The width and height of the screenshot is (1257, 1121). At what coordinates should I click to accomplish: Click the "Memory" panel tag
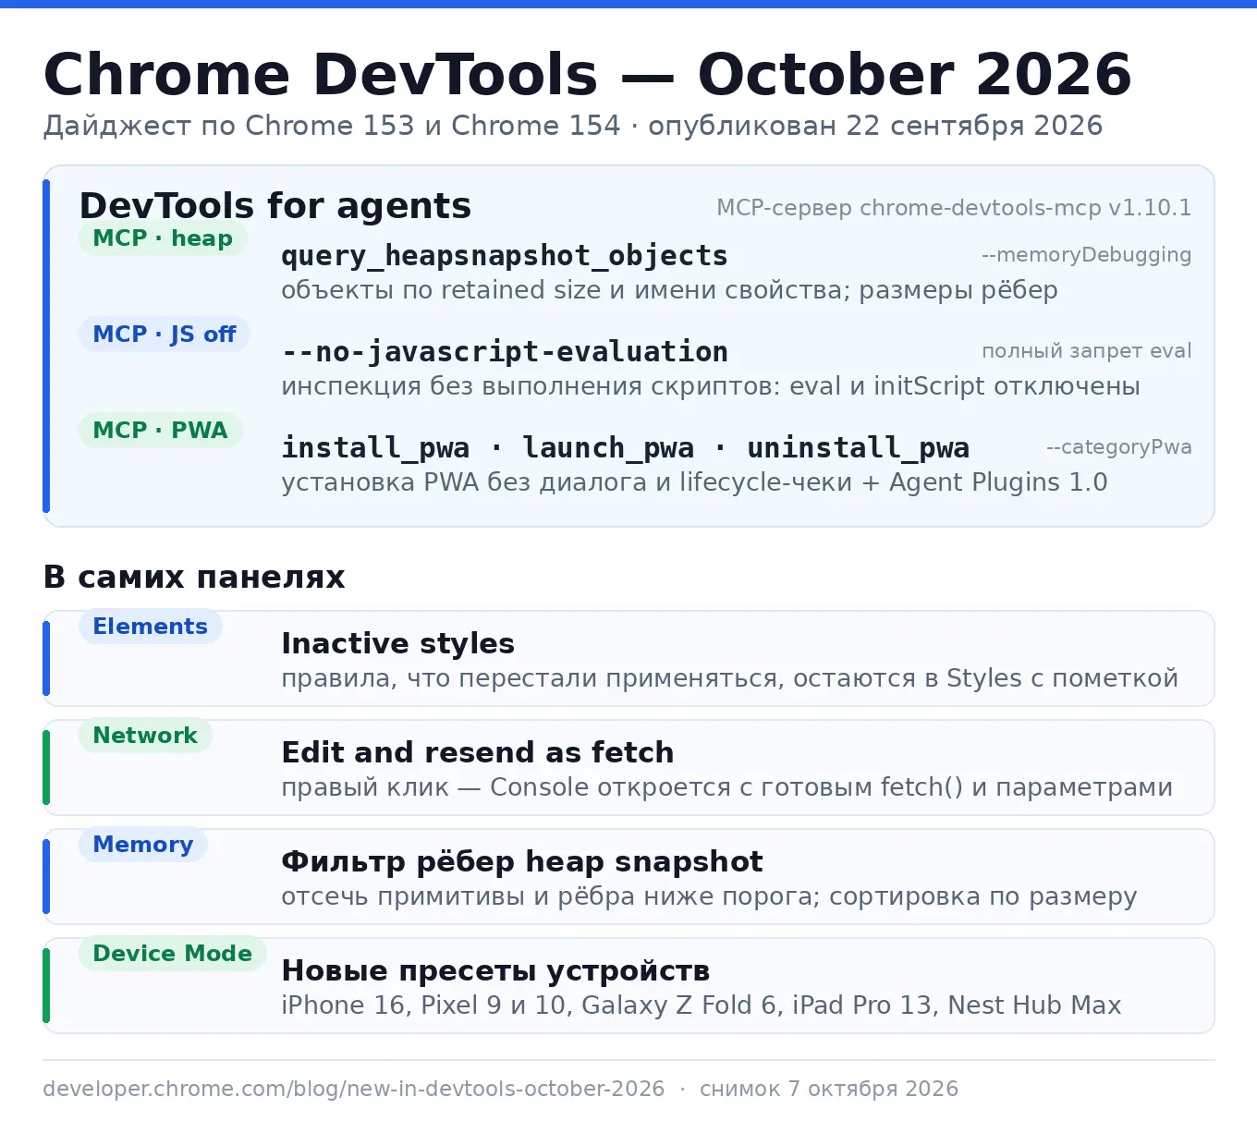[x=143, y=845]
